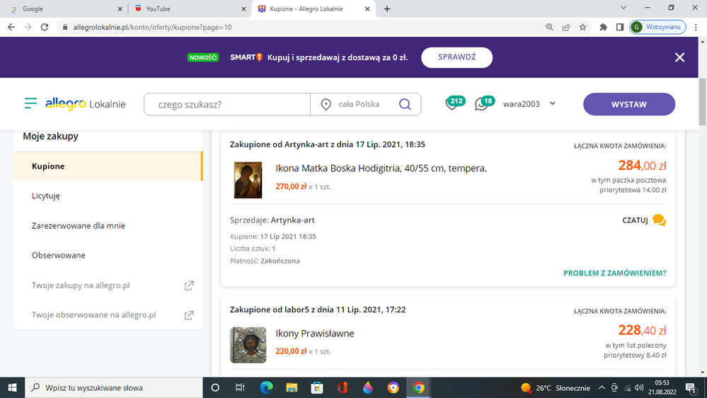
Task: Click the Matka Boska icon thumbnail
Action: pyautogui.click(x=248, y=180)
